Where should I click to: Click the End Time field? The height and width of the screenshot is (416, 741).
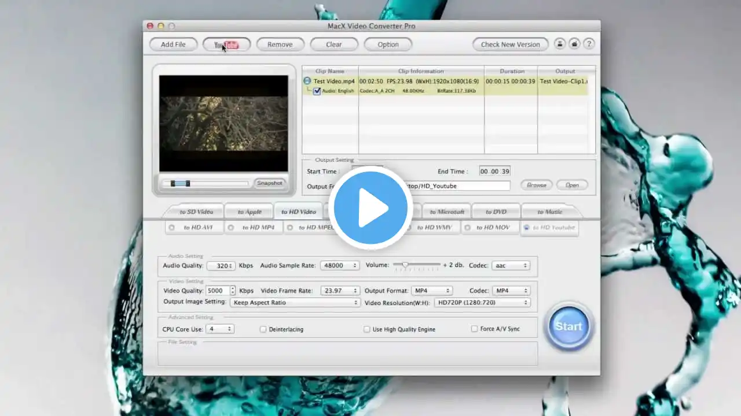[x=494, y=172]
